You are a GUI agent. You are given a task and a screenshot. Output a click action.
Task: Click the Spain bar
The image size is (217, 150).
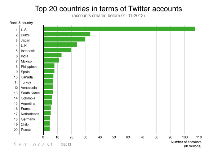[49, 71]
